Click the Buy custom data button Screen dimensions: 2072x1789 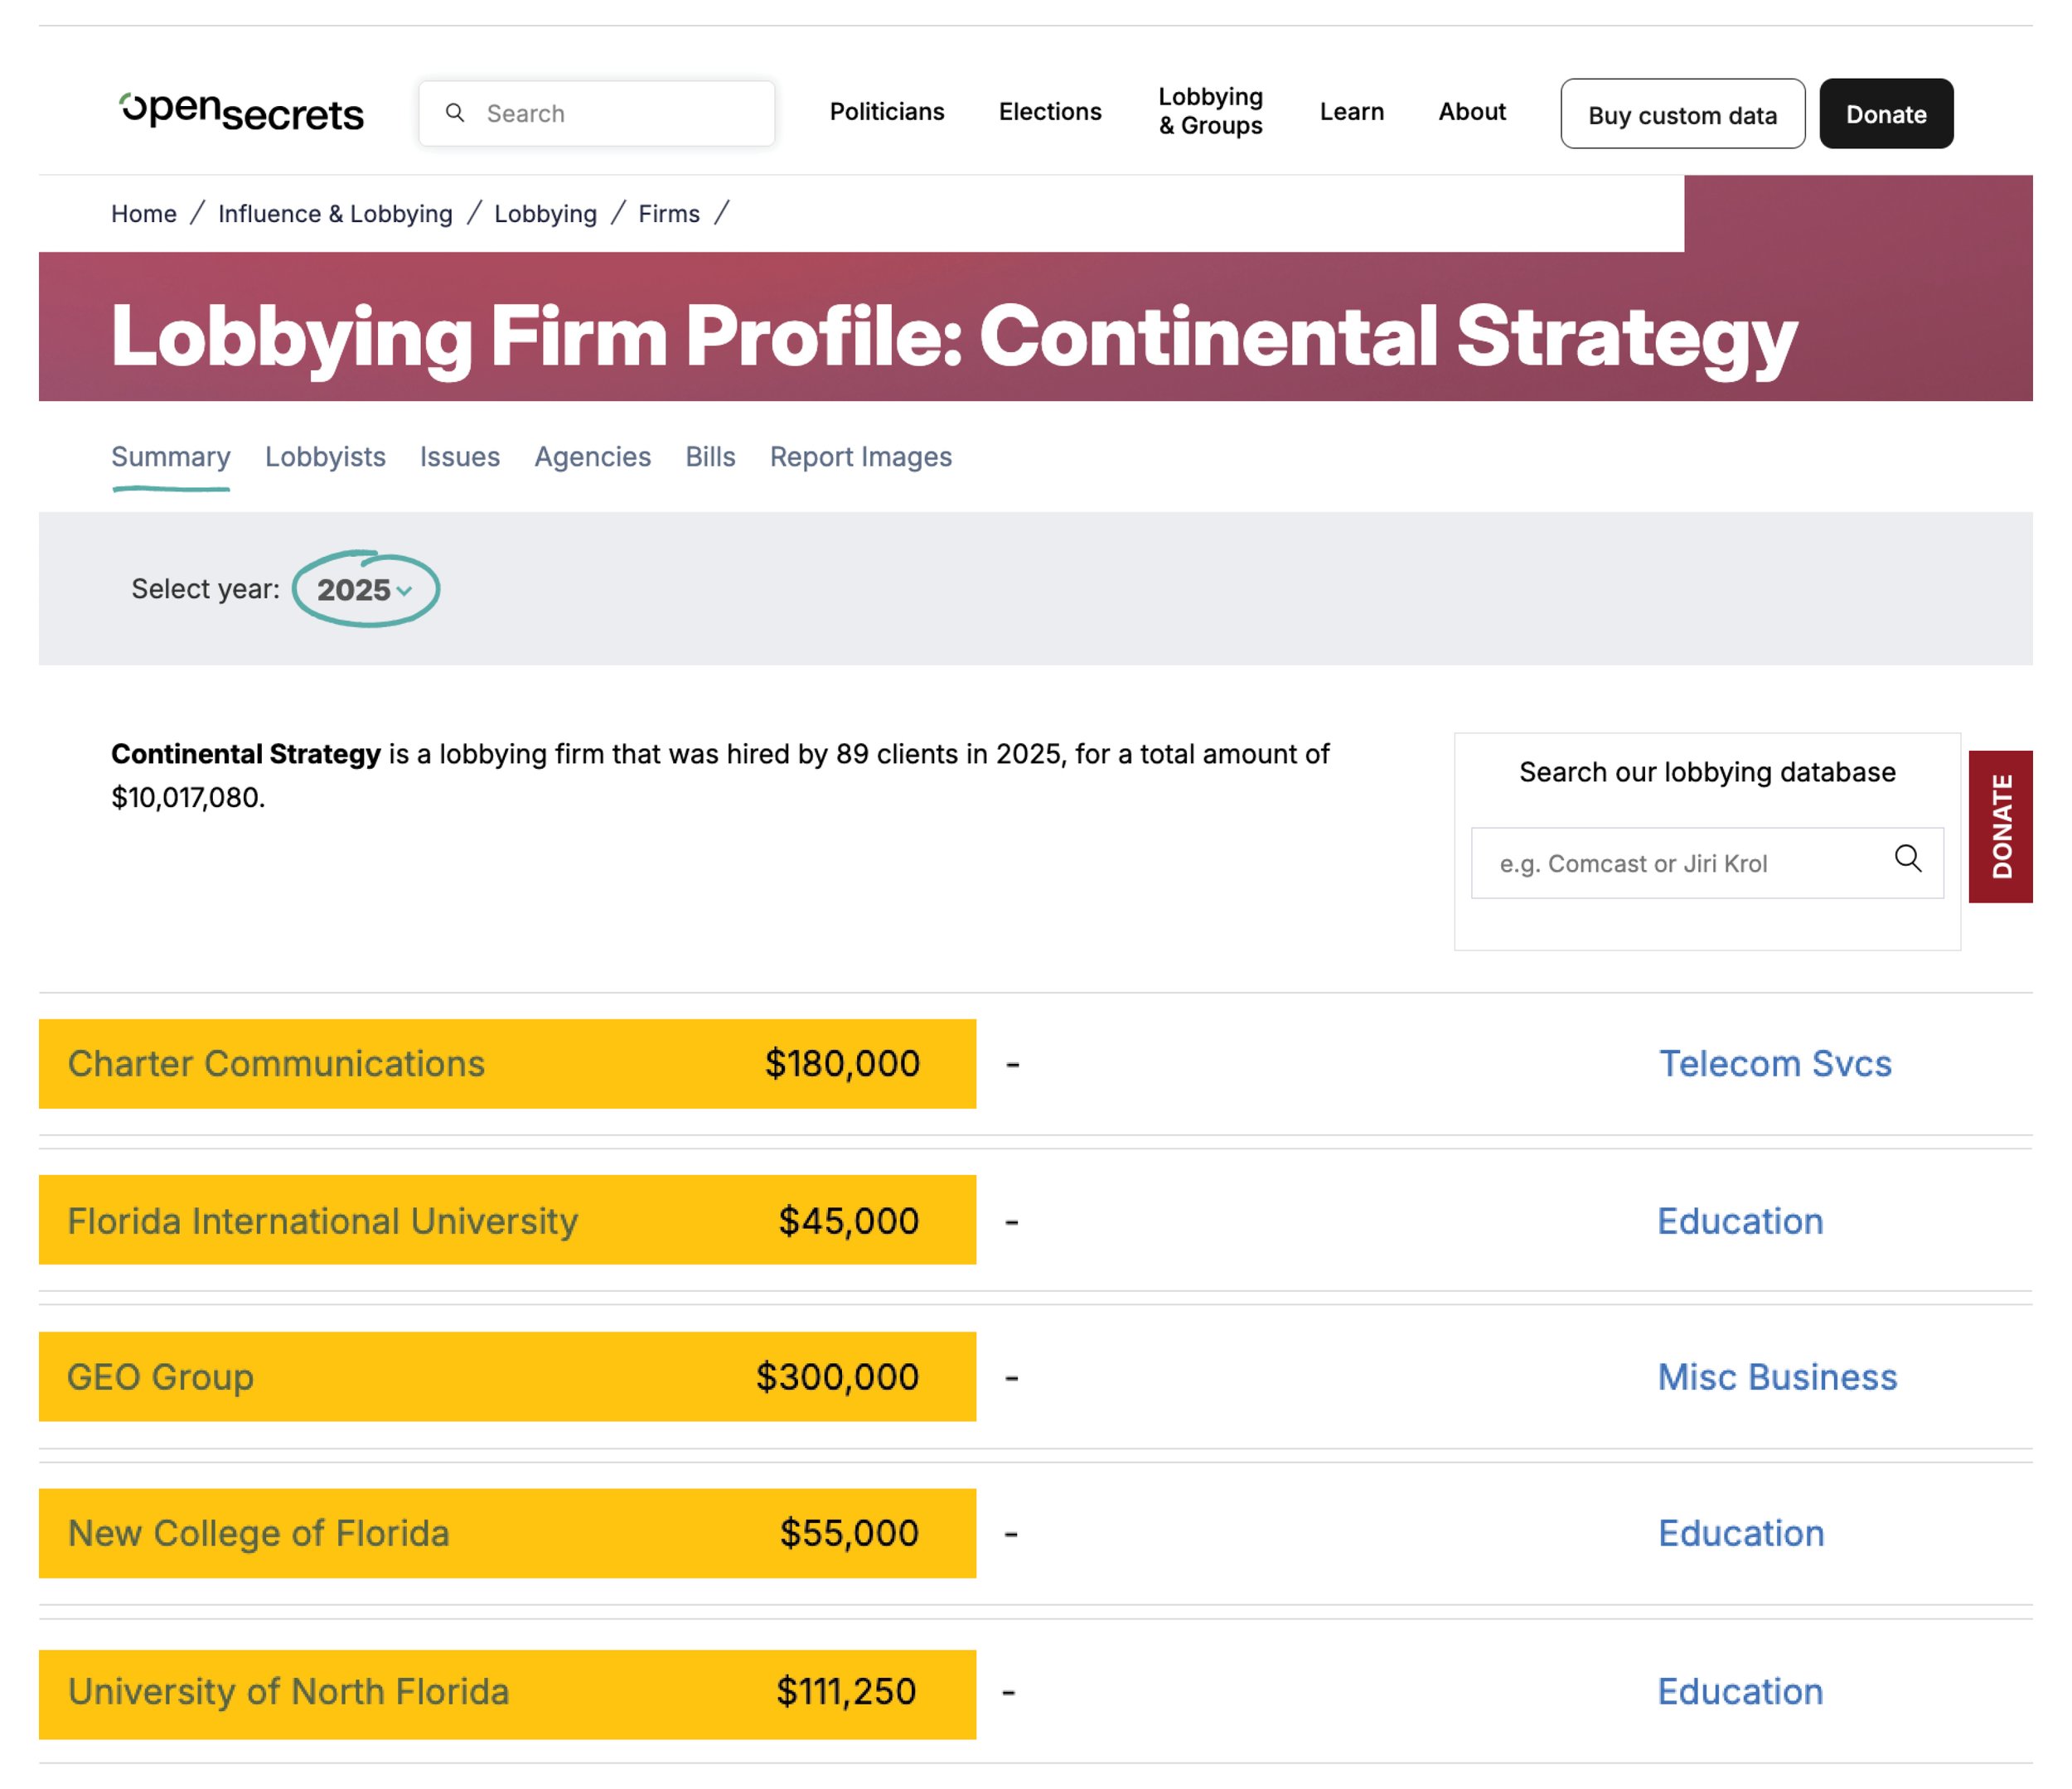click(1682, 114)
